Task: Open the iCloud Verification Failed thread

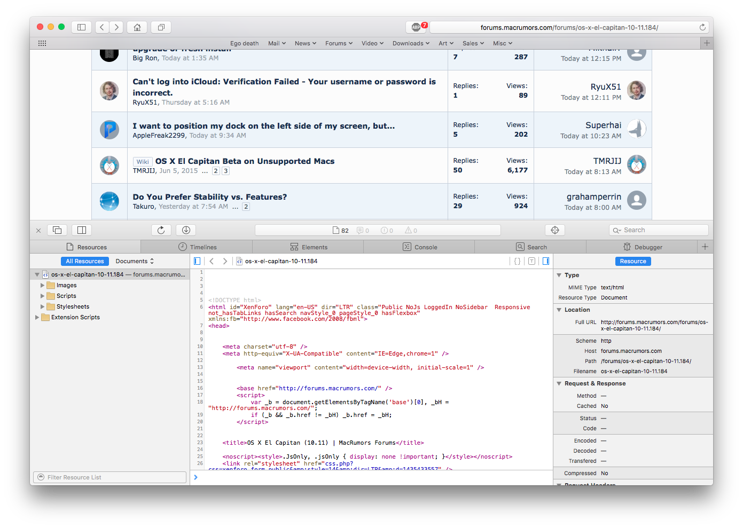Action: pos(284,87)
